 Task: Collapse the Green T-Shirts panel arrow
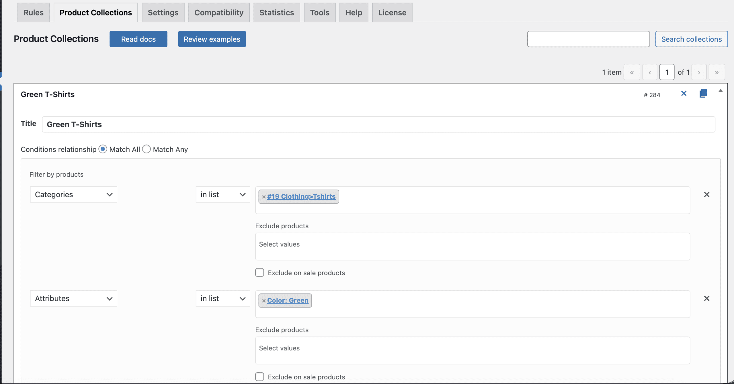720,91
